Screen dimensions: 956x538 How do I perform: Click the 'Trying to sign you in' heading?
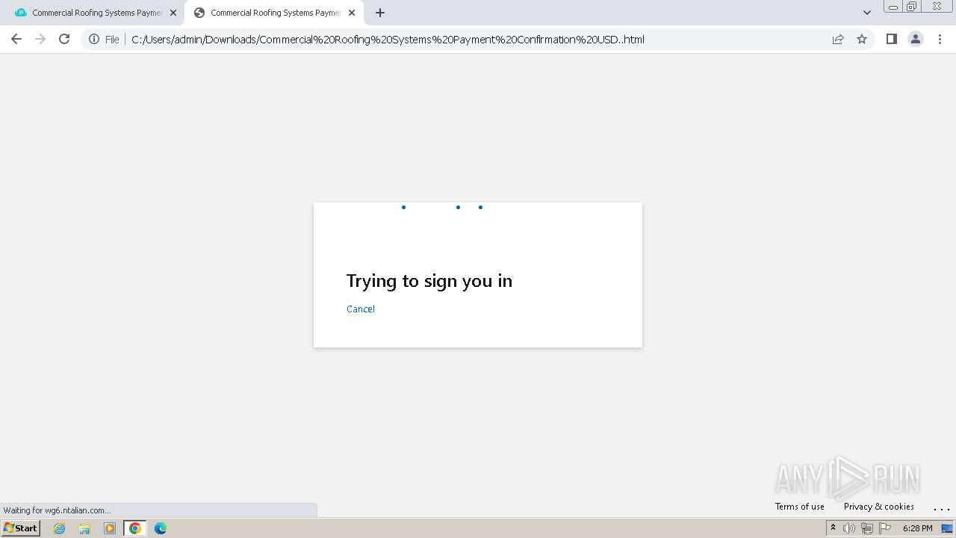[429, 281]
